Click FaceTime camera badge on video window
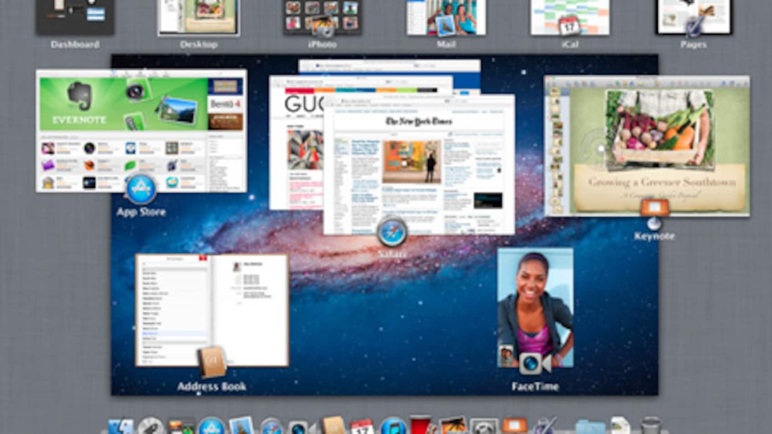The height and width of the screenshot is (434, 772). (x=535, y=363)
